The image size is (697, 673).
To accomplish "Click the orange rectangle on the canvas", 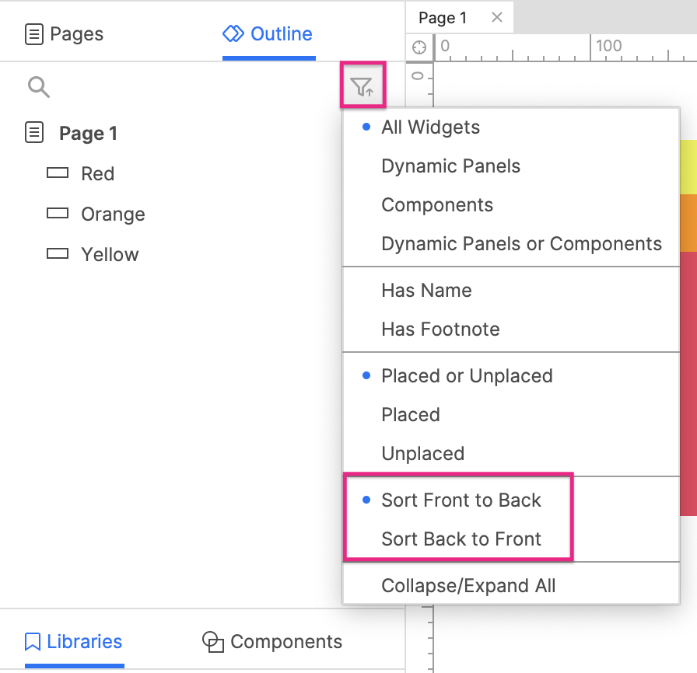I will (688, 223).
